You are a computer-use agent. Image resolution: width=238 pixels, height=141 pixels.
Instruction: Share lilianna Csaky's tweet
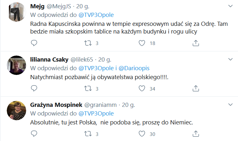coord(197,88)
